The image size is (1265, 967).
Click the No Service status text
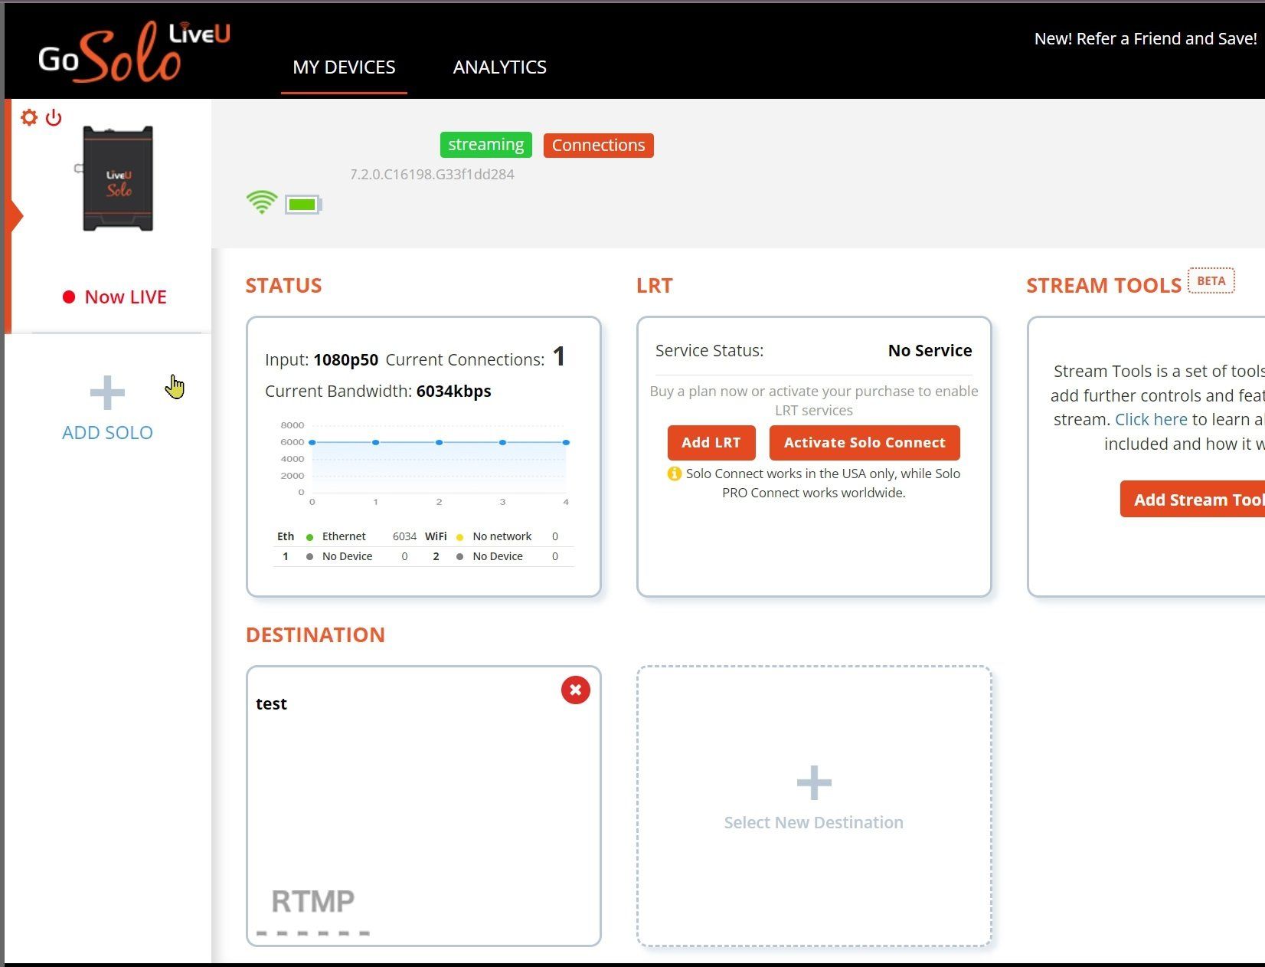930,350
